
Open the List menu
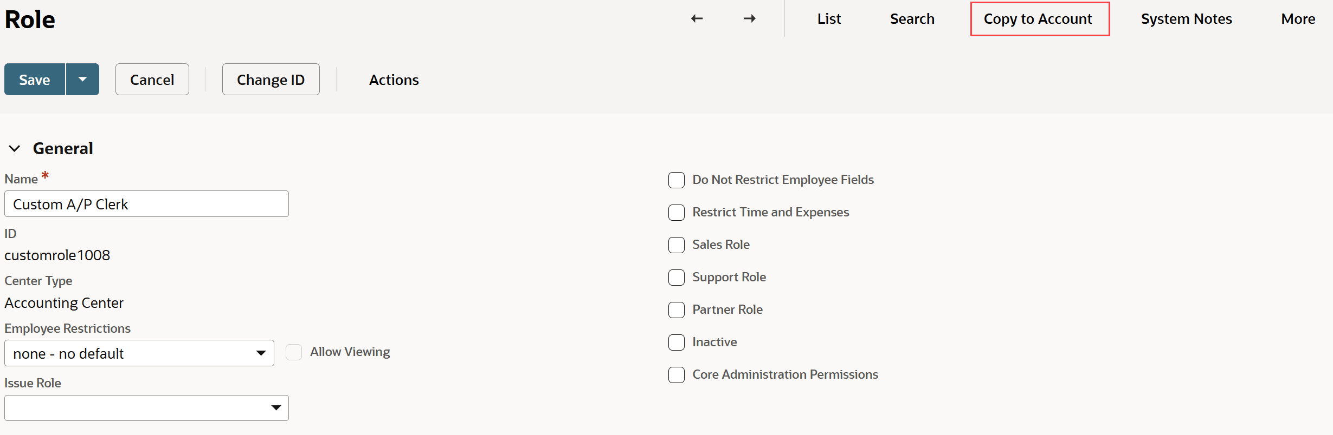828,18
